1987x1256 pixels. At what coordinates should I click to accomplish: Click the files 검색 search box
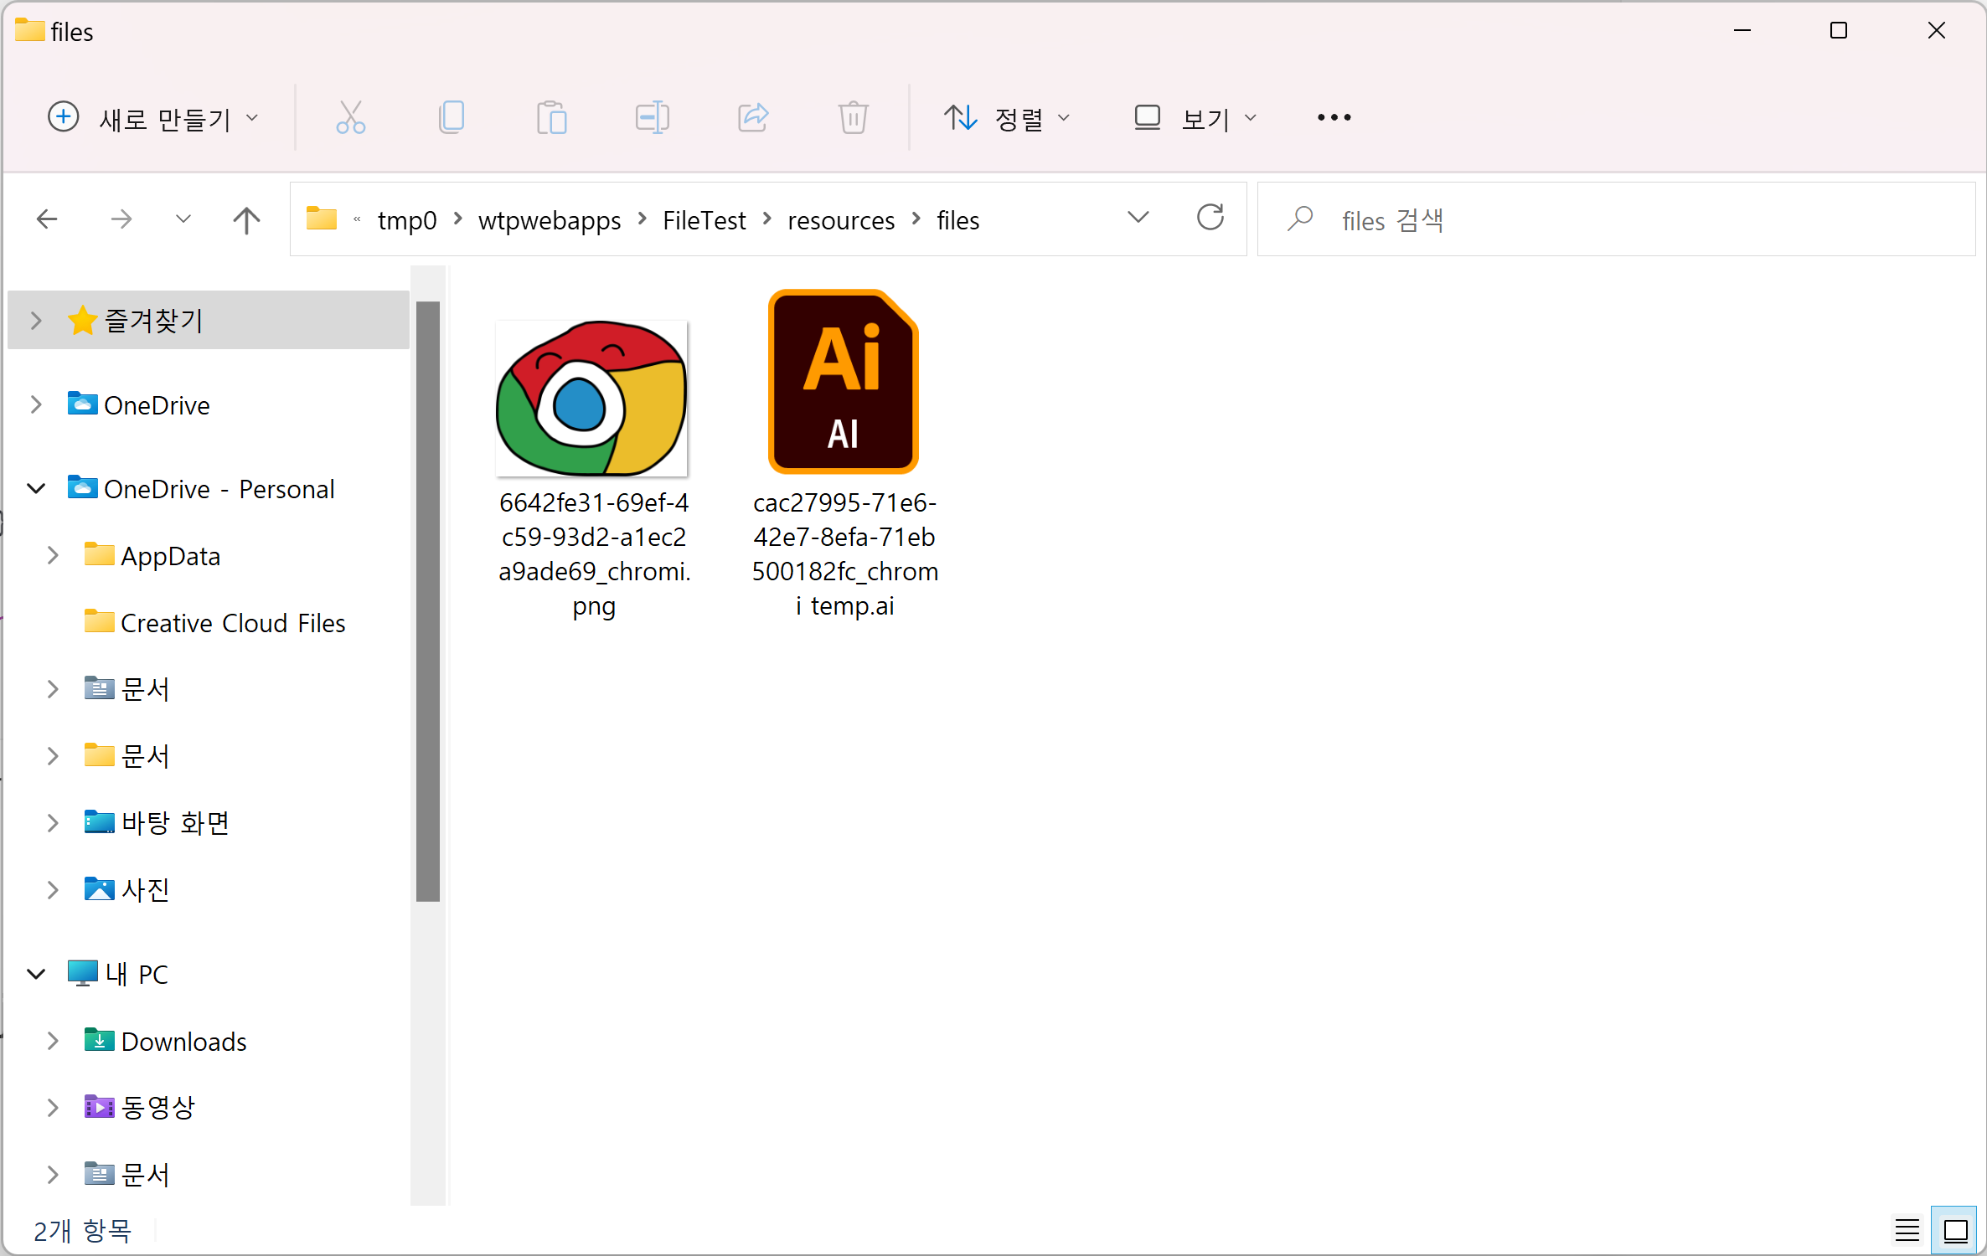click(x=1617, y=219)
